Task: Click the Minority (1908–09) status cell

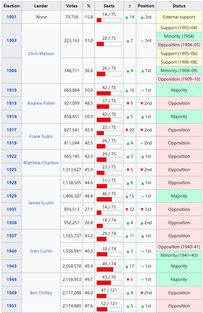Action: tap(179, 71)
